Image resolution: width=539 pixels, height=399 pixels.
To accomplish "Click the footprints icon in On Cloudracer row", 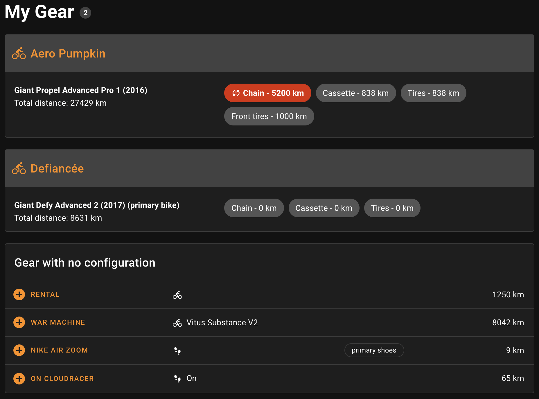I will 177,378.
